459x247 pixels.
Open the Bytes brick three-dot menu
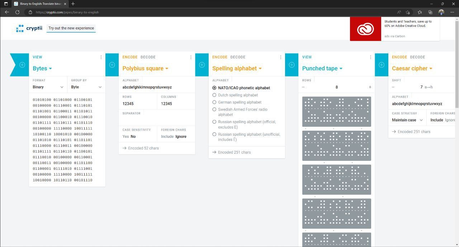pyautogui.click(x=101, y=57)
